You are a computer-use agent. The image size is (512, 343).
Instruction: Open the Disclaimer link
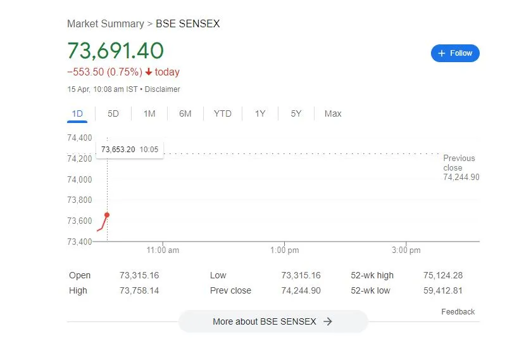coord(163,89)
